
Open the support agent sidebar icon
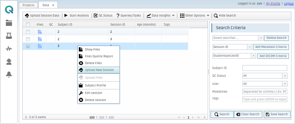[x=9, y=62]
